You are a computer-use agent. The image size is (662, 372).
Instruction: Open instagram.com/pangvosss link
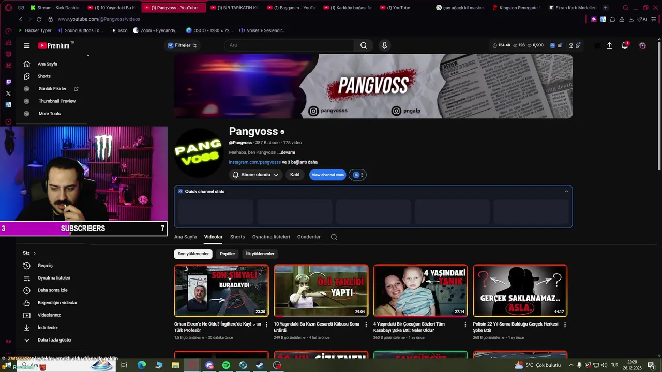point(254,162)
